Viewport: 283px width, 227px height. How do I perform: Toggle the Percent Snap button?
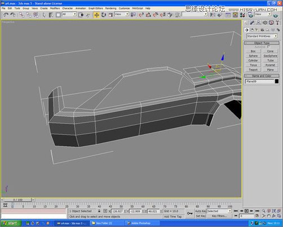pos(156,15)
